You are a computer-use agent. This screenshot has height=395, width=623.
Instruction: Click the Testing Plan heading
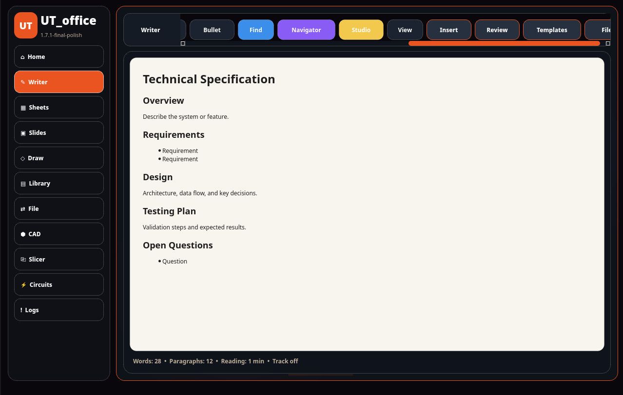point(169,211)
